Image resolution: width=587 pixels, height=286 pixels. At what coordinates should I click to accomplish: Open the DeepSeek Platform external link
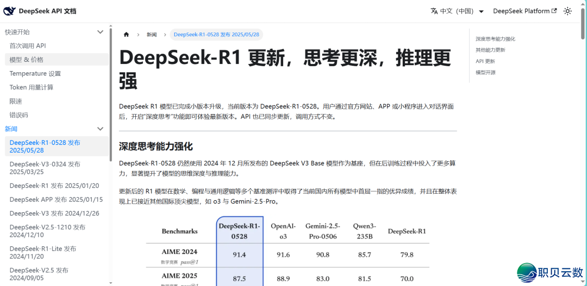coord(525,11)
